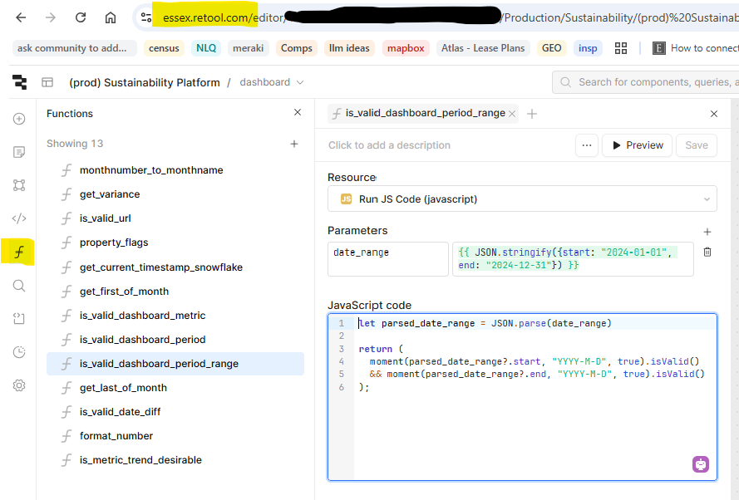Open the GEO bookmark

pos(551,48)
